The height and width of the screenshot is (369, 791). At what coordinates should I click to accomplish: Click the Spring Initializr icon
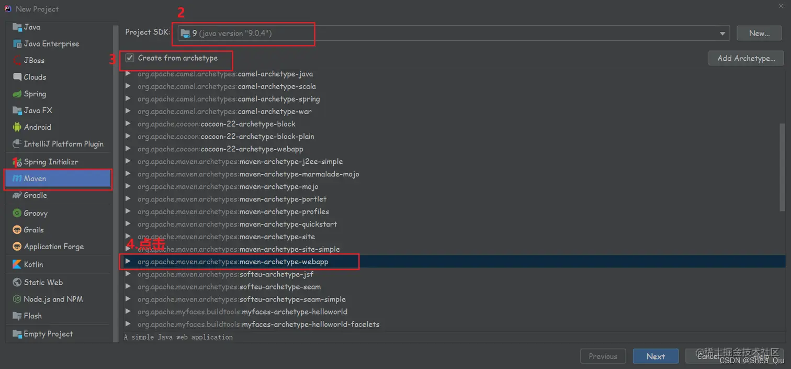click(x=17, y=162)
